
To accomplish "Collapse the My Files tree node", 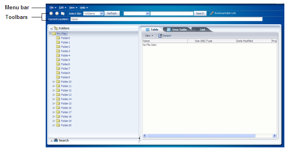I will tap(50, 34).
